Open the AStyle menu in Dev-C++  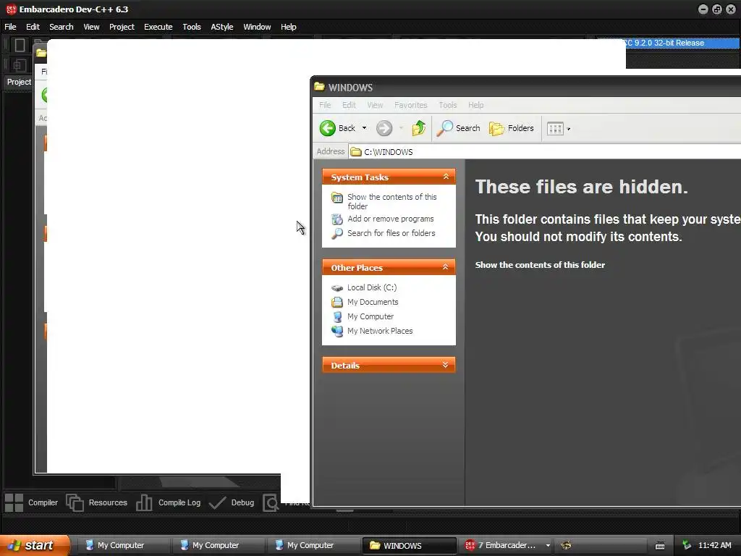coord(222,27)
